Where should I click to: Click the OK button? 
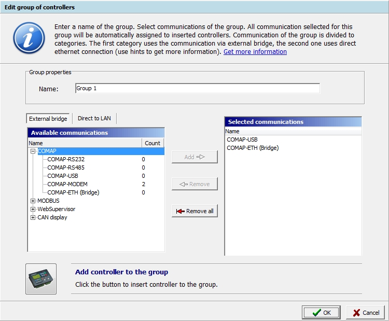pos(321,312)
